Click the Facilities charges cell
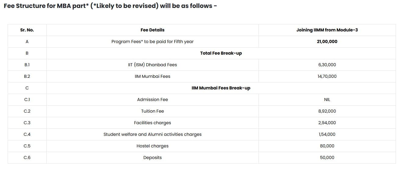This screenshot has height=170, width=399. coord(152,123)
